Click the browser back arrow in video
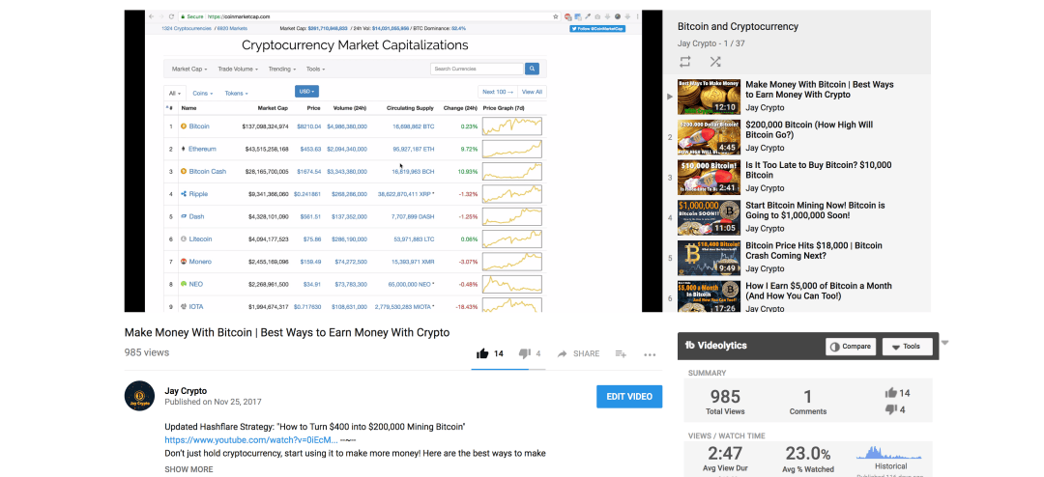The width and height of the screenshot is (1044, 477). tap(151, 16)
